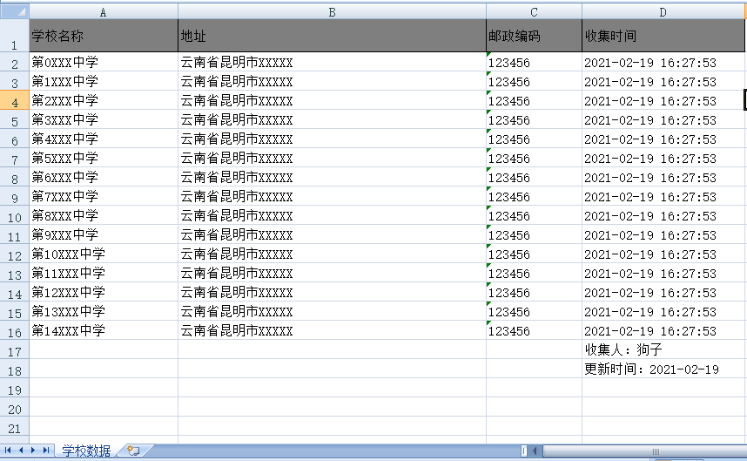Viewport: 747px width, 461px height.
Task: Select row 1 header
Action: point(15,36)
